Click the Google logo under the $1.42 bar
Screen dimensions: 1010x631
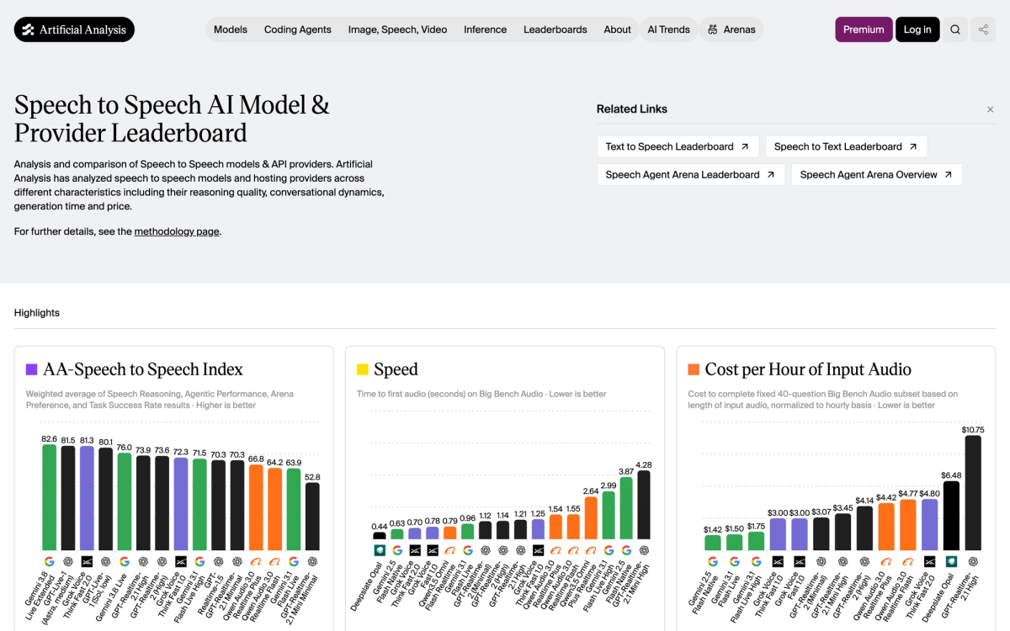713,561
